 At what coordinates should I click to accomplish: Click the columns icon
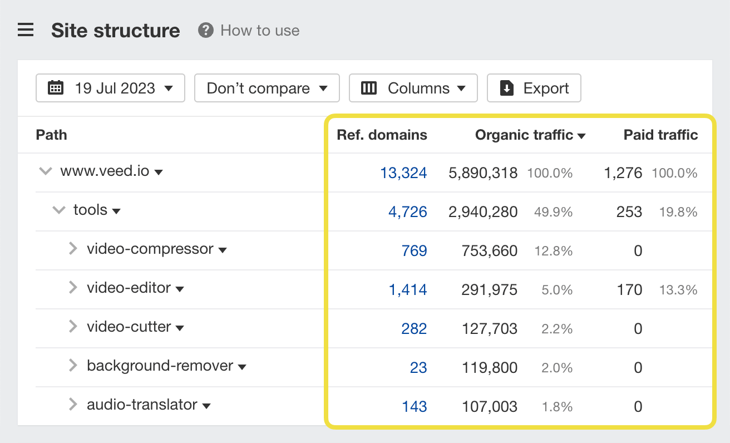(369, 88)
